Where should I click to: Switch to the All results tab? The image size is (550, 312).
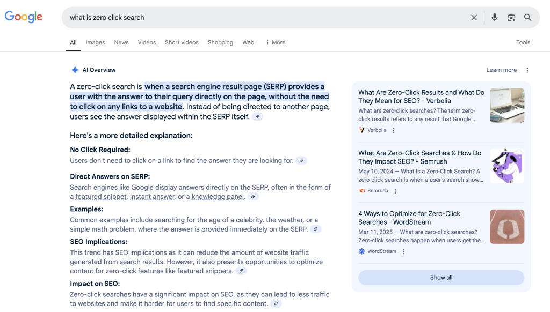point(73,42)
